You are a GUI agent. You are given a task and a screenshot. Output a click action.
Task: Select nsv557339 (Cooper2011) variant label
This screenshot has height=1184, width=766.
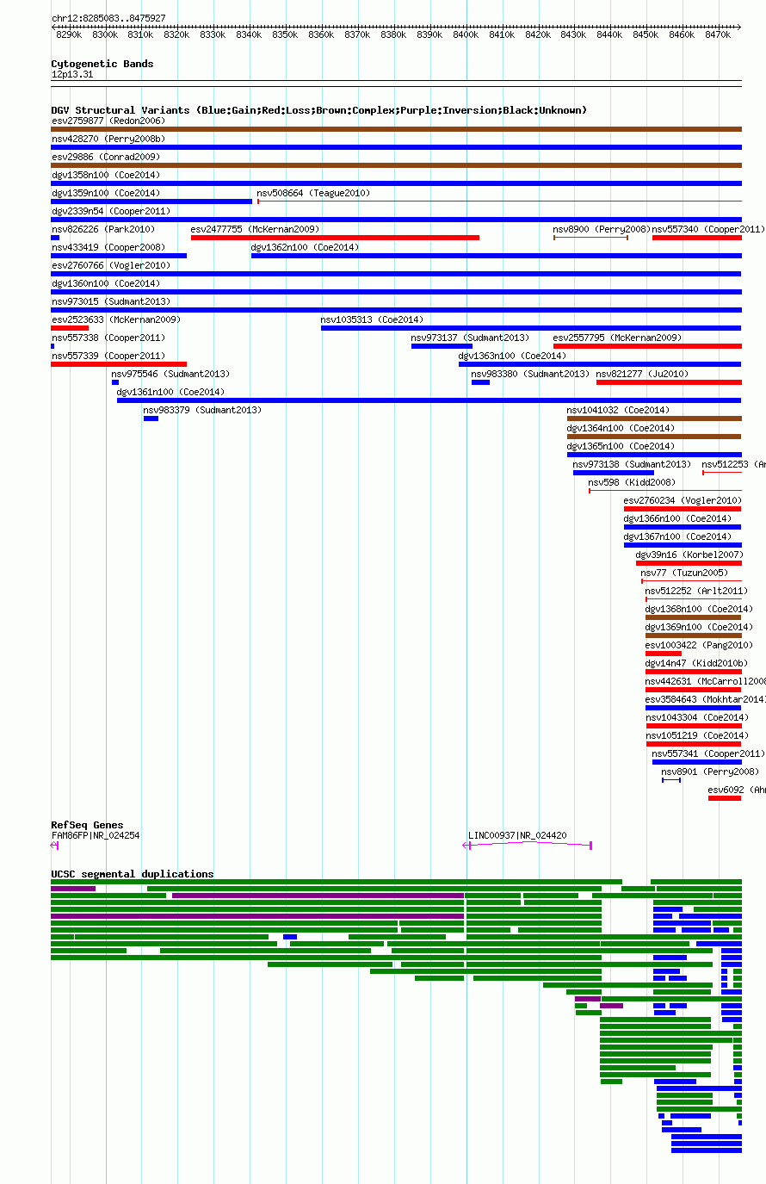(108, 356)
